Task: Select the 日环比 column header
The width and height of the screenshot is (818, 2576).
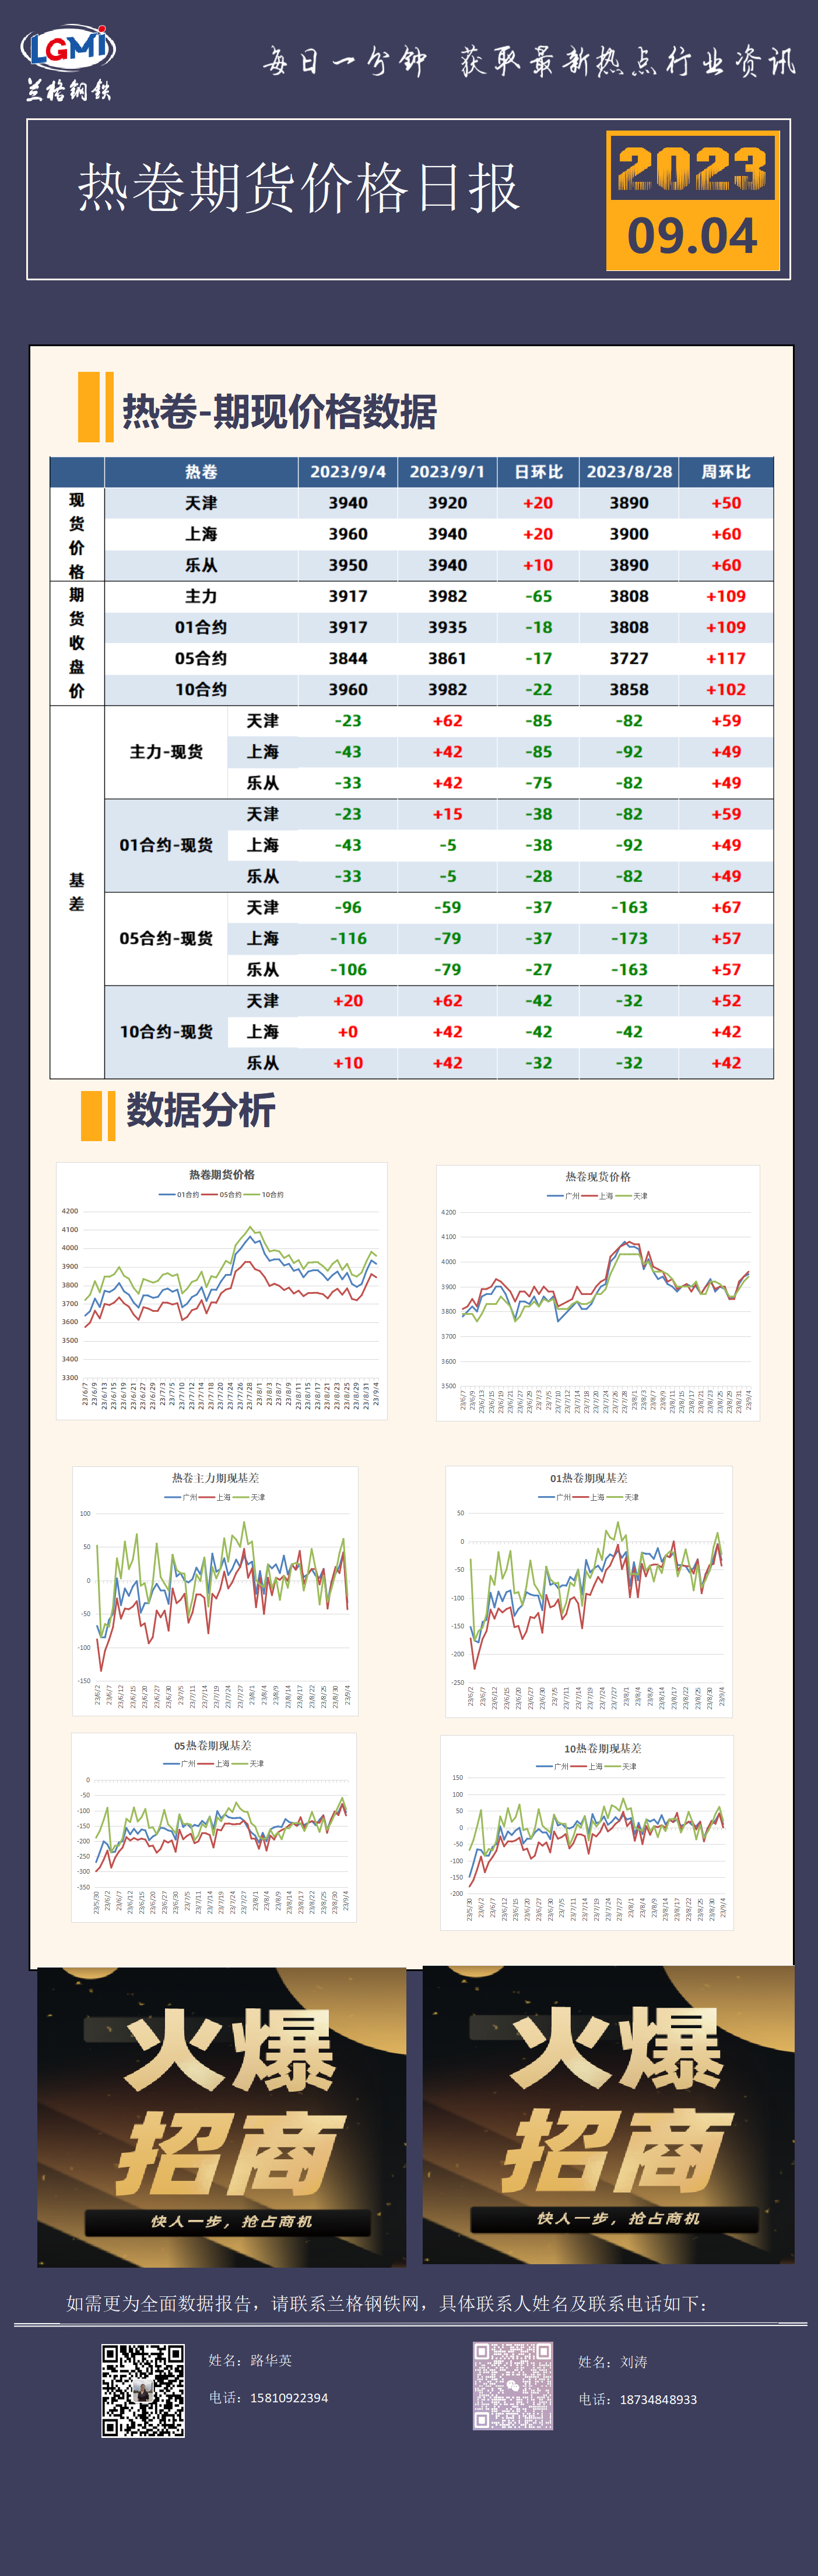Action: 538,472
